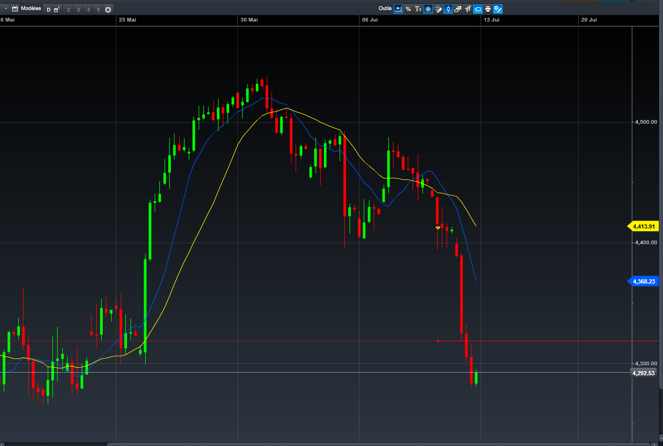Print the chart with the printer icon

click(488, 9)
